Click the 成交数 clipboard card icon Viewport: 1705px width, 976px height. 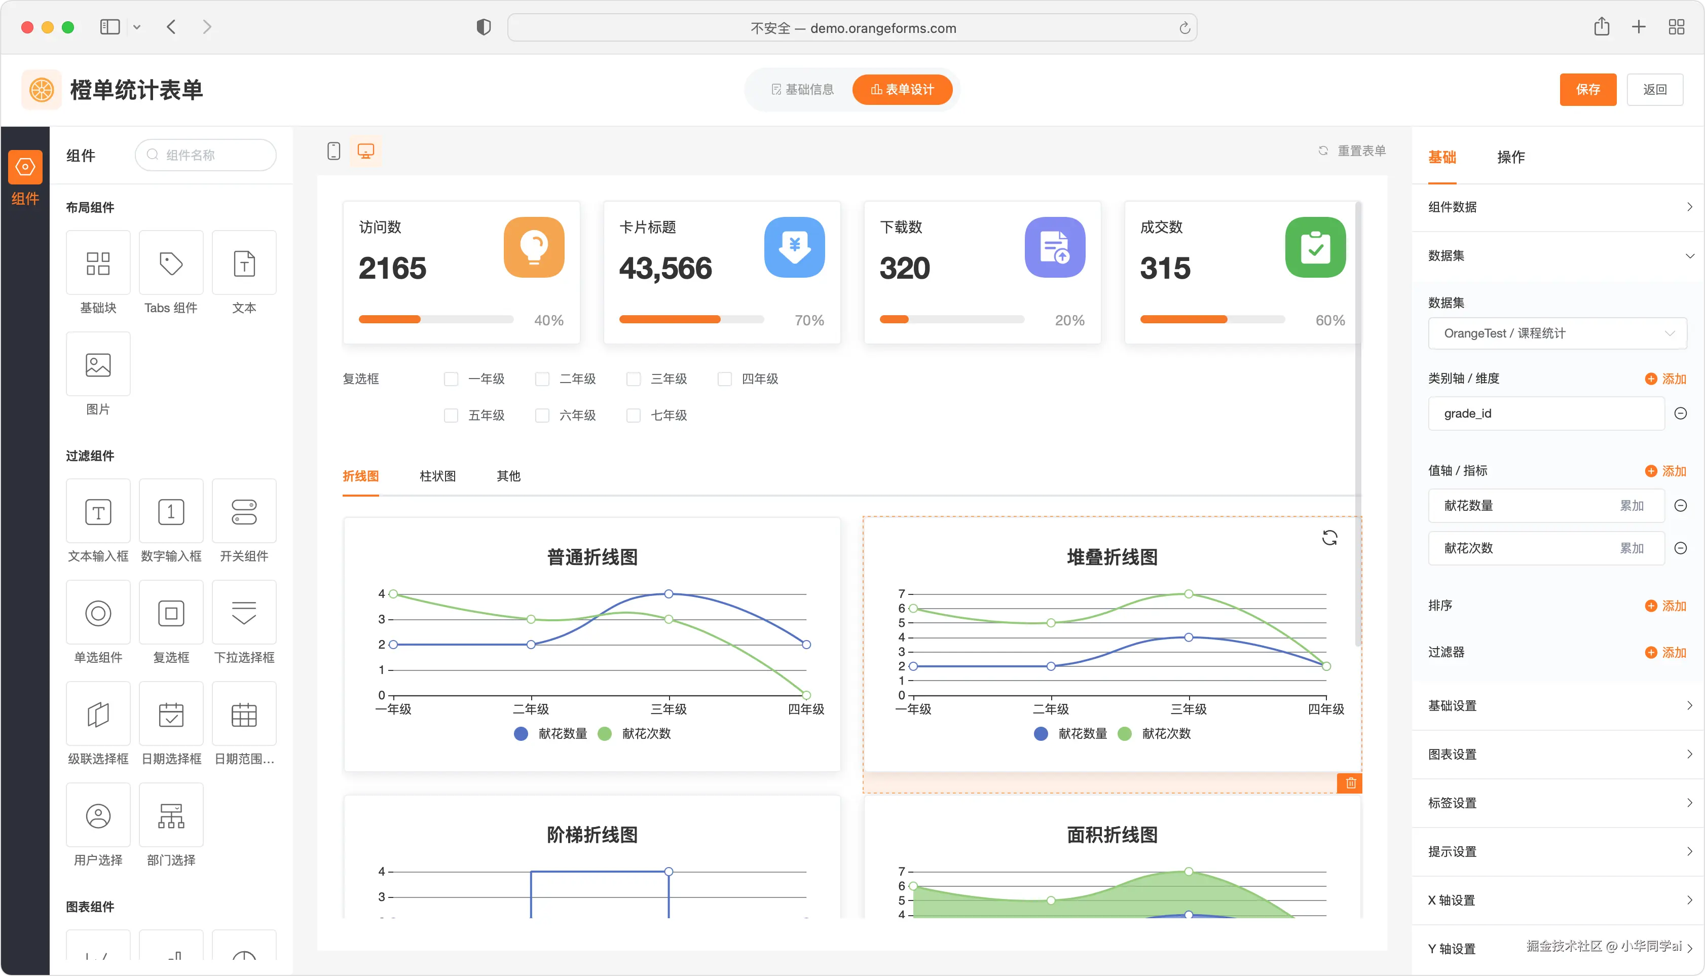[x=1315, y=247]
